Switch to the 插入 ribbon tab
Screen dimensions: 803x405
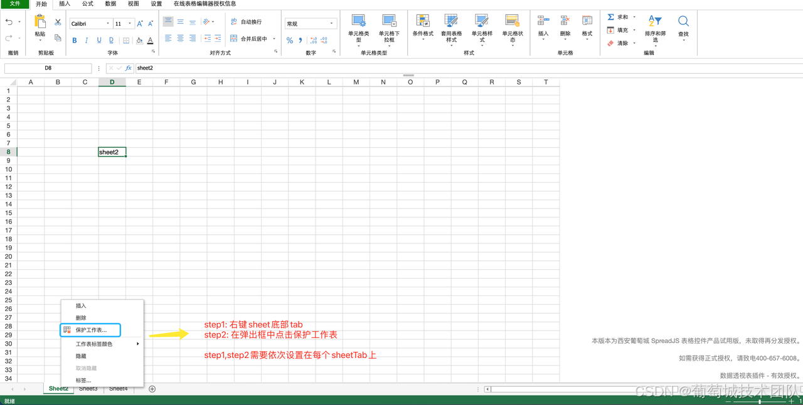pyautogui.click(x=65, y=4)
